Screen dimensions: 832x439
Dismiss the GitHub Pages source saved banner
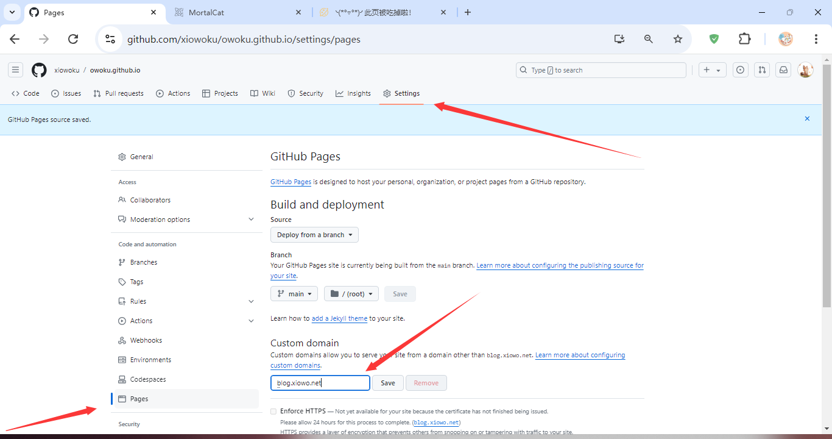tap(807, 119)
